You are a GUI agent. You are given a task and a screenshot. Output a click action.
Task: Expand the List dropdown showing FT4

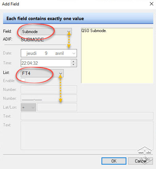[42, 73]
